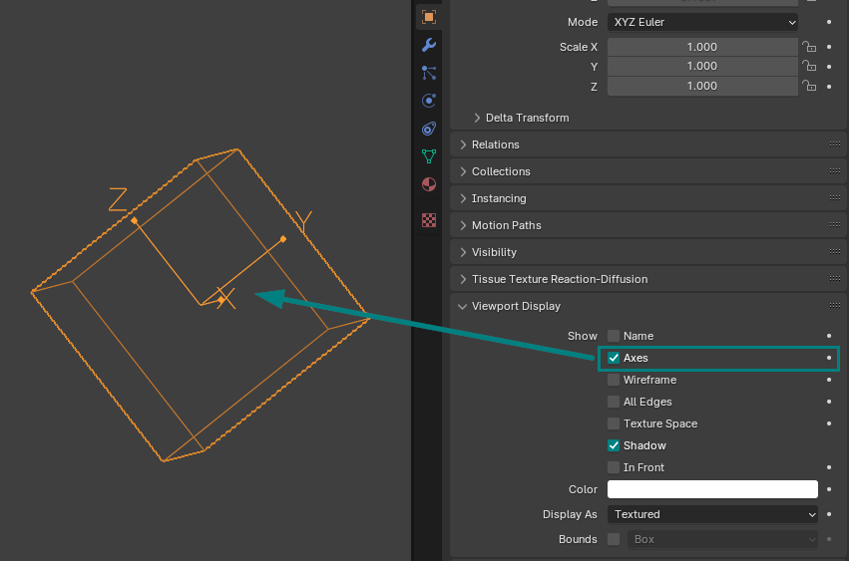849x561 pixels.
Task: Open the Modifiers wrench tab
Action: [x=429, y=45]
